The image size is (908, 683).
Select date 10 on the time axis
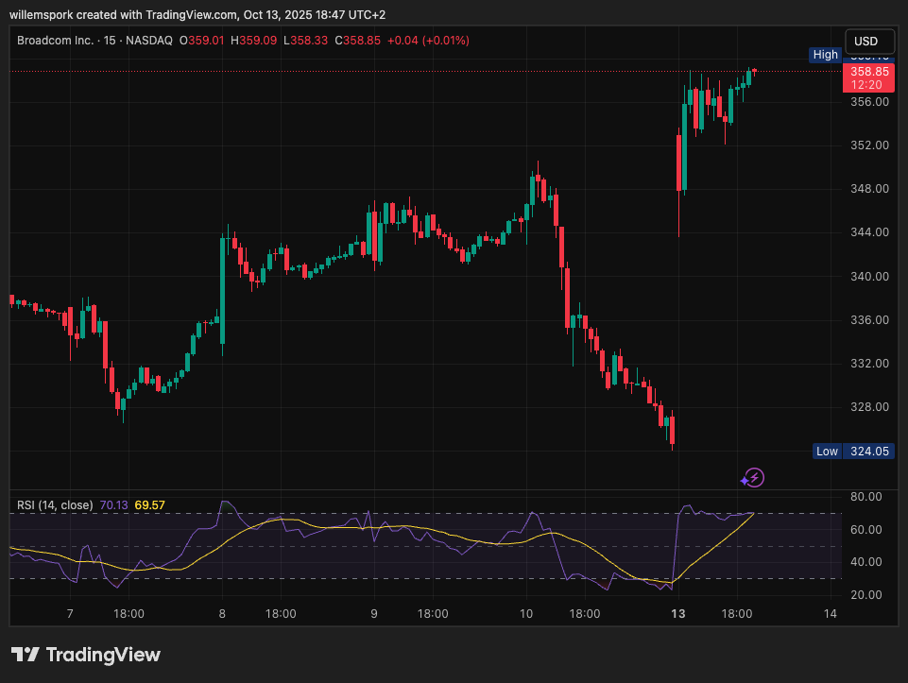(526, 613)
